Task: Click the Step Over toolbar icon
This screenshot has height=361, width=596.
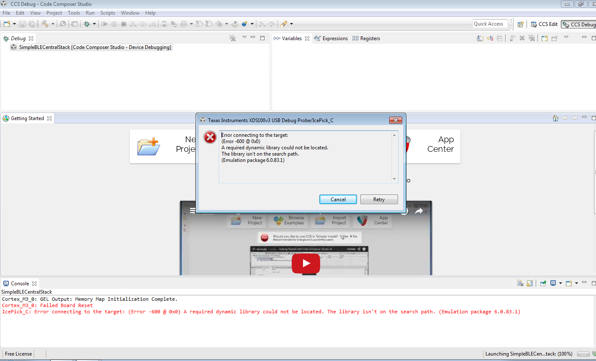Action: (x=143, y=24)
